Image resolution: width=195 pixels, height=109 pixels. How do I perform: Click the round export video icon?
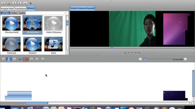click(x=30, y=3)
